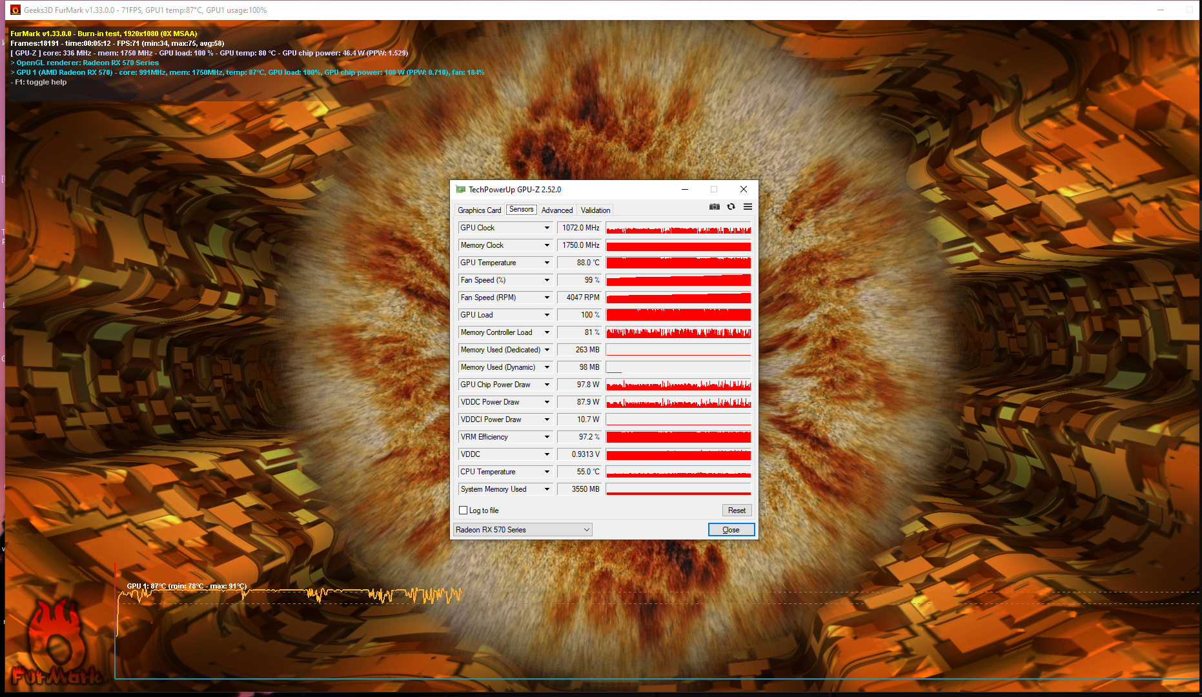Open the Memory Clock sensor dropdown

547,245
